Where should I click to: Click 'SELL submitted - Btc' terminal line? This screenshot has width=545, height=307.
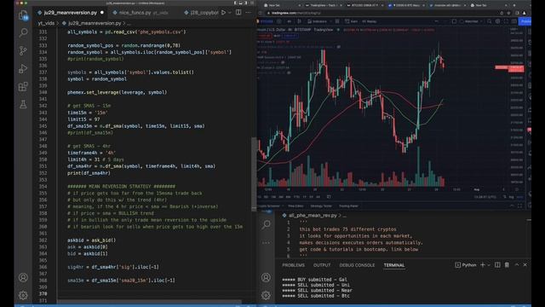tap(316, 296)
